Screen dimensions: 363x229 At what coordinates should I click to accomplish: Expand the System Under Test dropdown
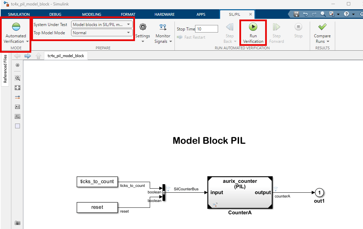(x=102, y=24)
